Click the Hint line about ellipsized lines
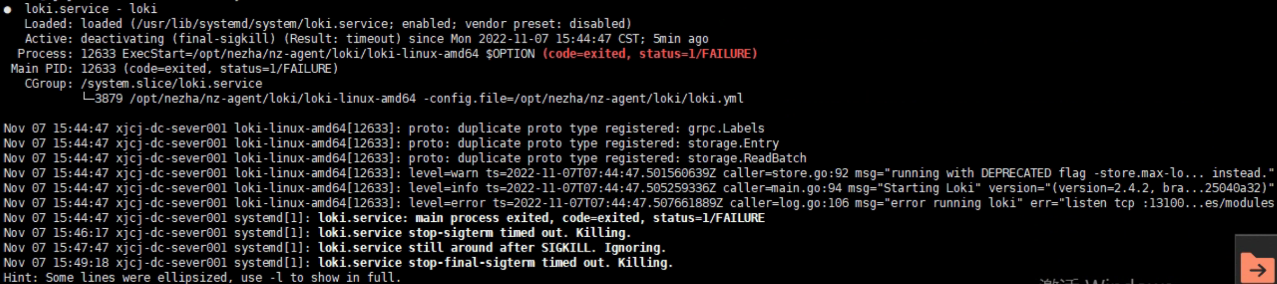 (201, 277)
